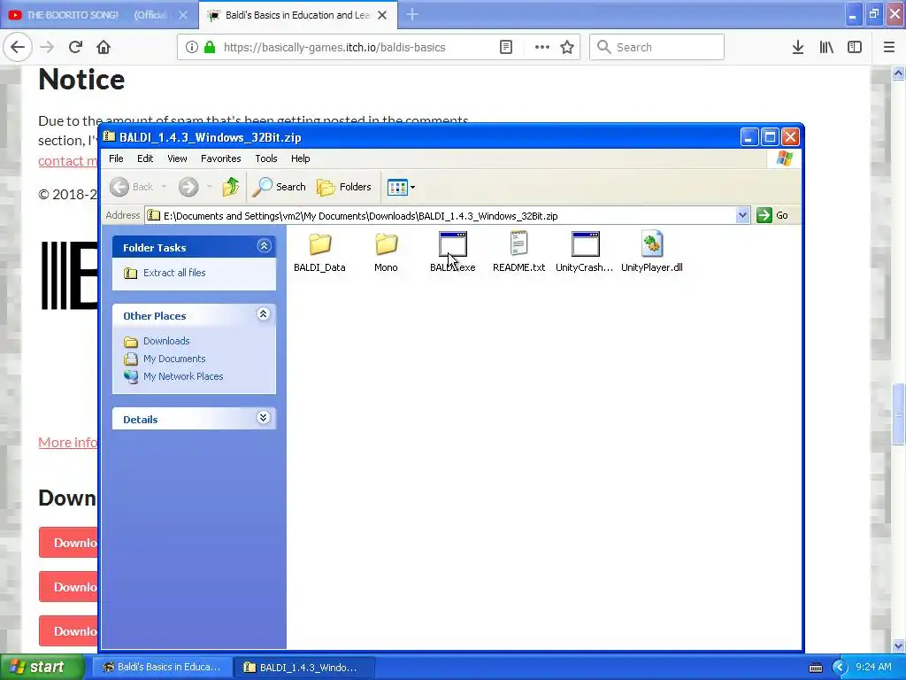The width and height of the screenshot is (906, 680).
Task: Open Firefox Downloads arrow
Action: (798, 48)
